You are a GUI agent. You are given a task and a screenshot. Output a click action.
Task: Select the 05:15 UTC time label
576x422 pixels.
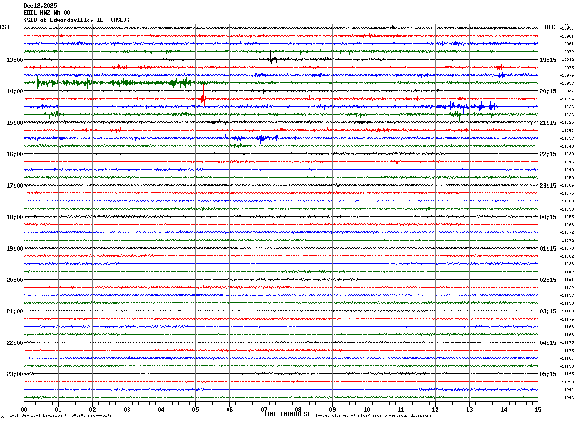click(x=547, y=374)
